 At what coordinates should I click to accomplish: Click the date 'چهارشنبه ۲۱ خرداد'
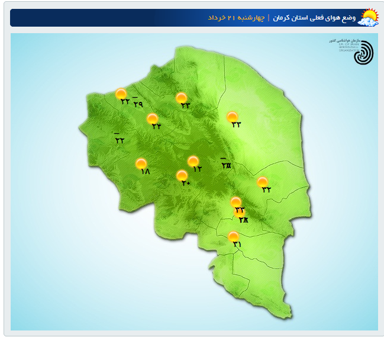click(x=236, y=18)
